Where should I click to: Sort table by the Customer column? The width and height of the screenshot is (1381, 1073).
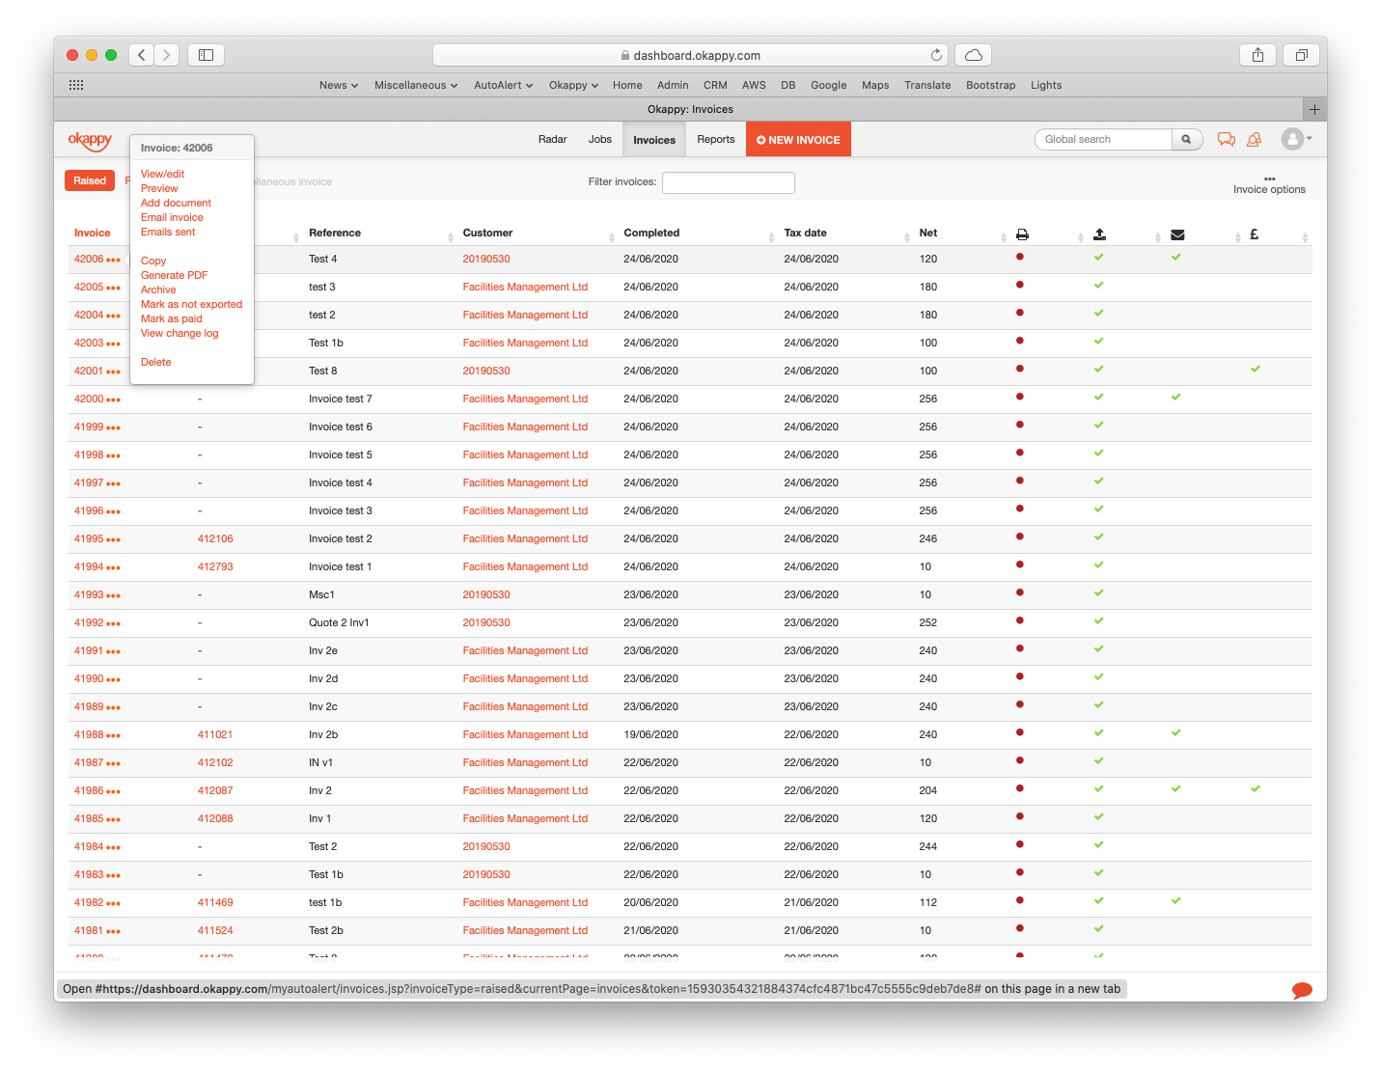tap(487, 233)
